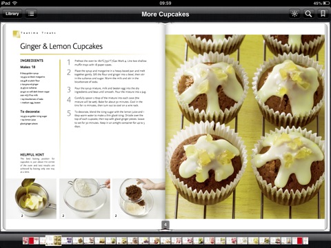Tap the step 2 number
This screenshot has width=331, height=248.
69,72
